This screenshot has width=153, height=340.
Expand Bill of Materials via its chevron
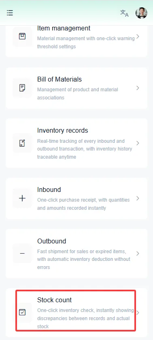click(138, 88)
